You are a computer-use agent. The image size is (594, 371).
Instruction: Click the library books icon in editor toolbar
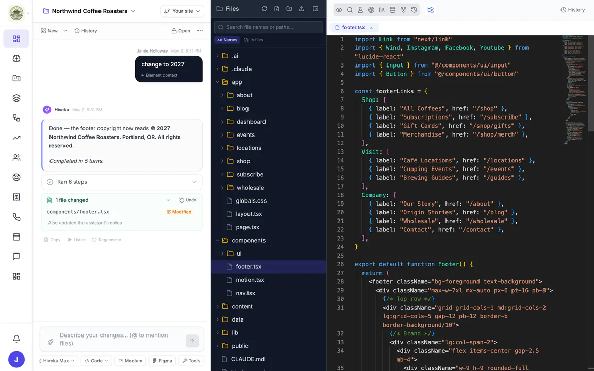pos(382,10)
